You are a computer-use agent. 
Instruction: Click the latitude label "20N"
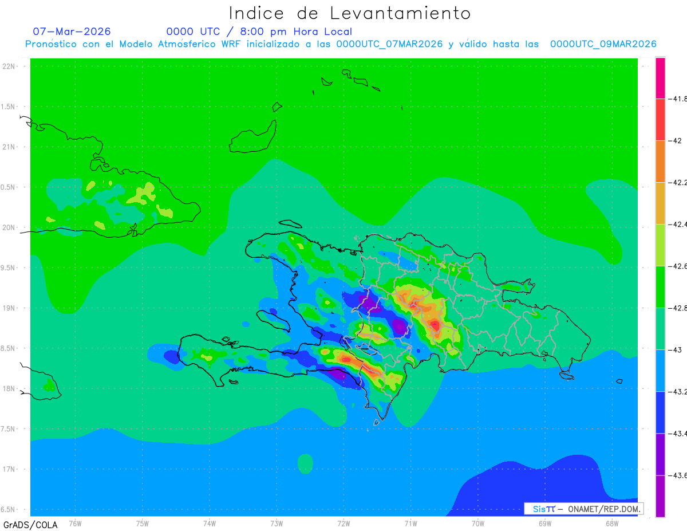pos(9,227)
